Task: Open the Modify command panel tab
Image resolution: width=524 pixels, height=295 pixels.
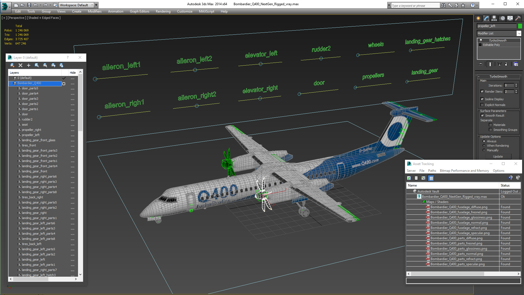Action: point(486,18)
